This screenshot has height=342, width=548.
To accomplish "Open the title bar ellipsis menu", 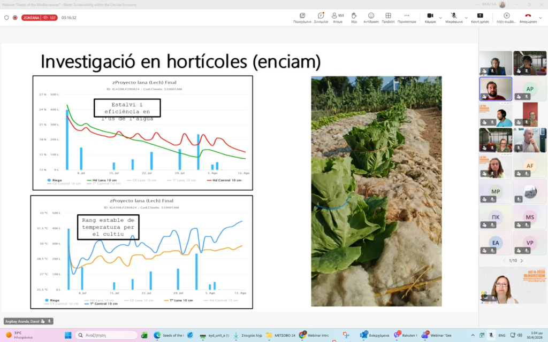I will coord(477,4).
